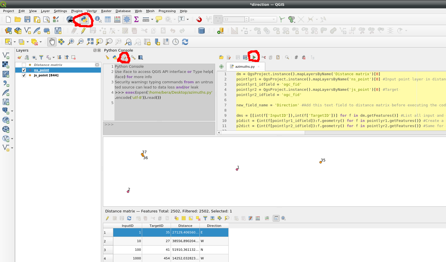Viewport: 446px width, 262px height.
Task: Click the Open Project folder icon
Action: coord(18,19)
